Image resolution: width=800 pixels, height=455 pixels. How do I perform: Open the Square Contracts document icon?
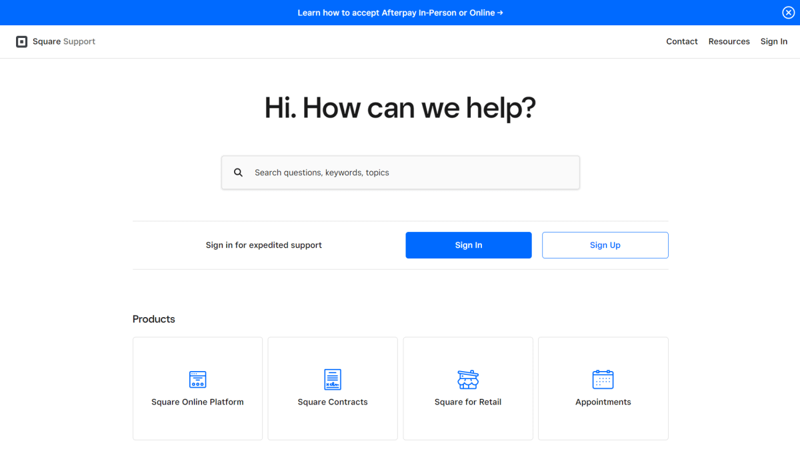(x=333, y=380)
